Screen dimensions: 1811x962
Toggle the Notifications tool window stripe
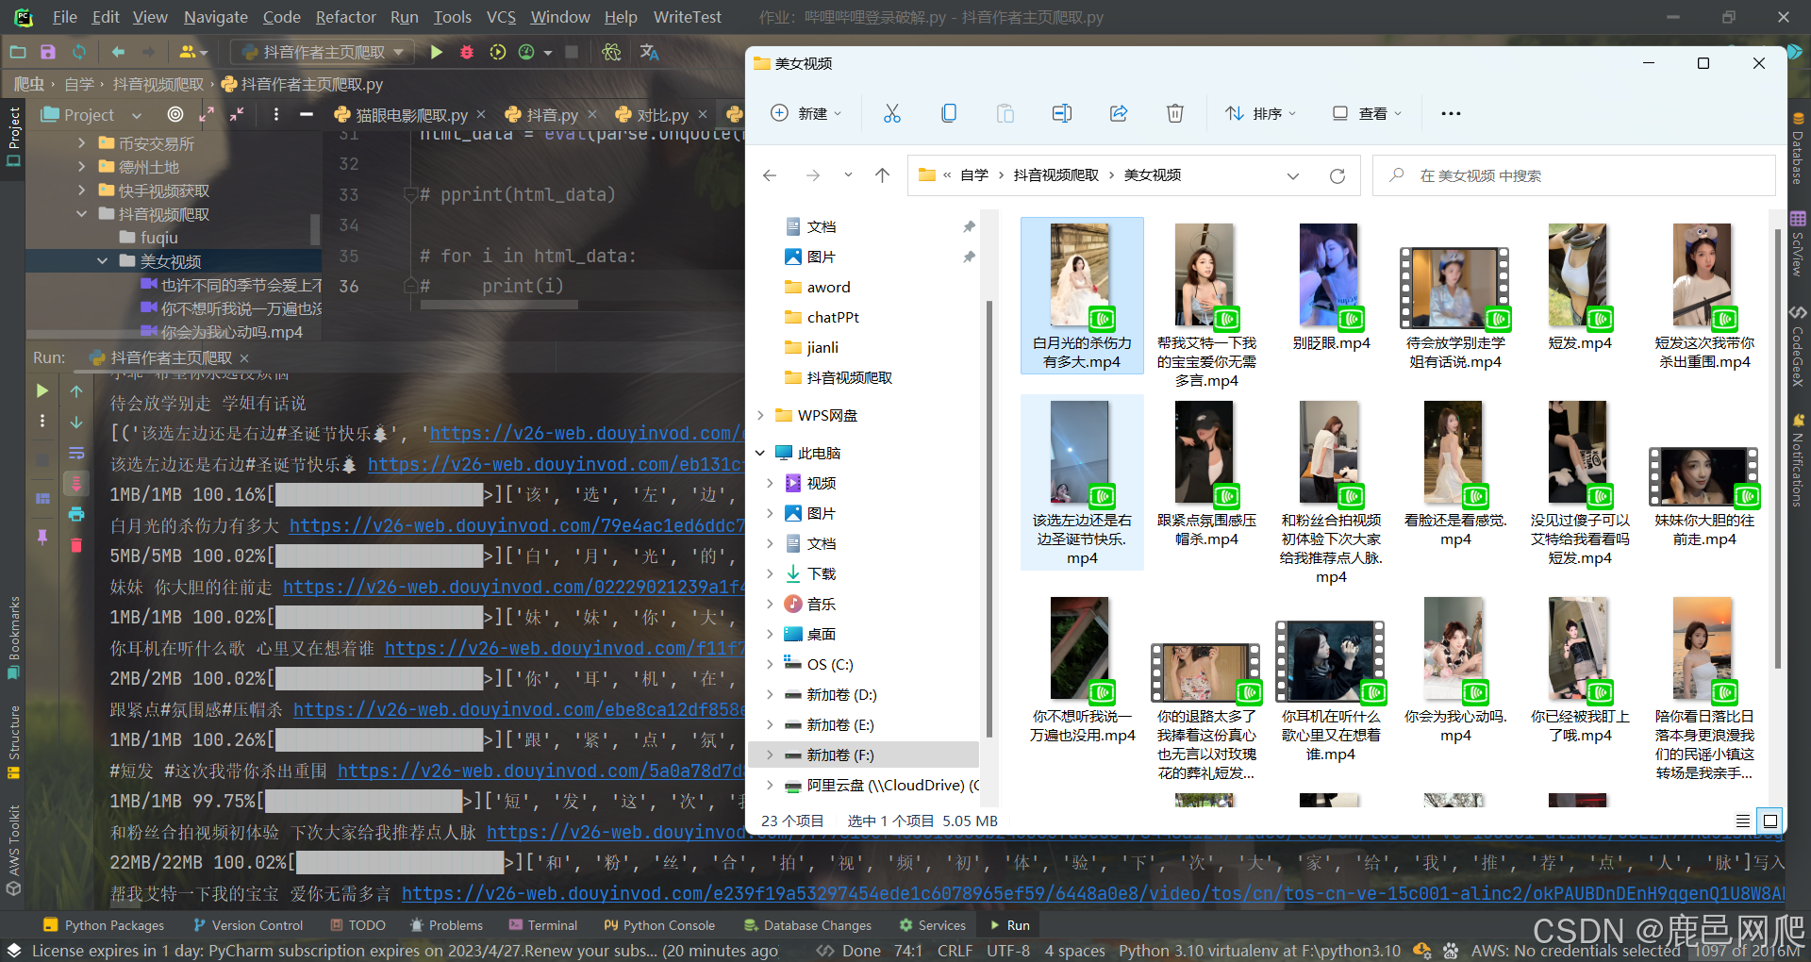point(1799,460)
